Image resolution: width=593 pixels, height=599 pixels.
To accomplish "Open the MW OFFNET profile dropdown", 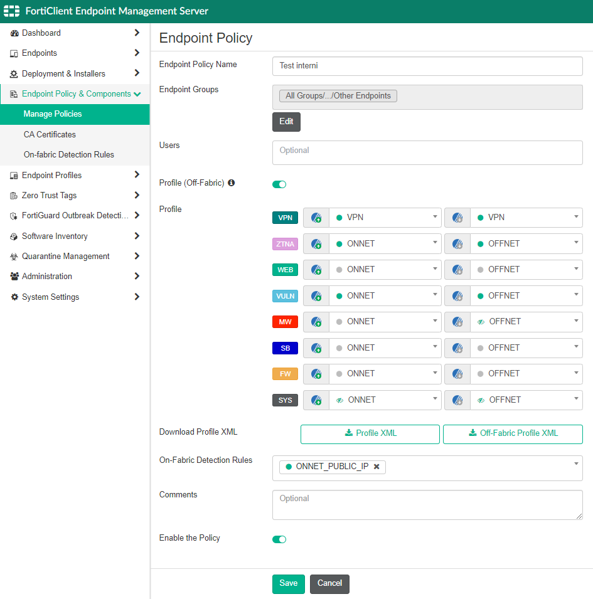I will [x=526, y=322].
